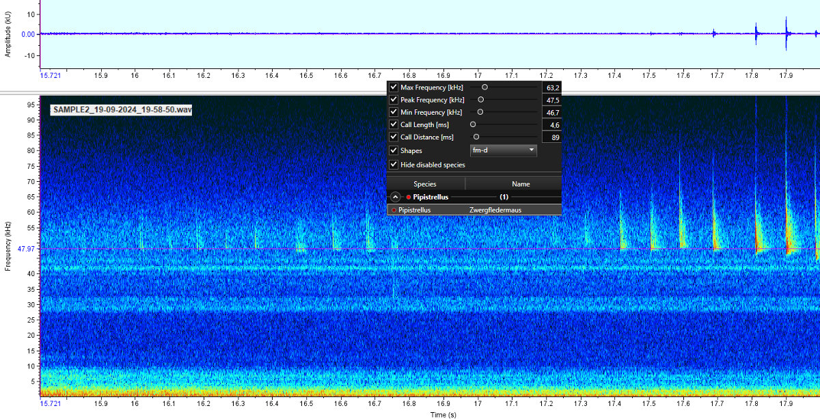Click the Peak Frequency slider handle
Viewport: 820px width, 419px height.
tap(481, 99)
